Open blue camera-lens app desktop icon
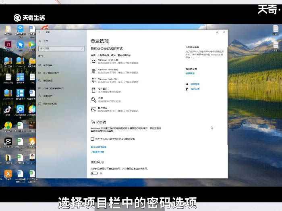 click(20, 111)
